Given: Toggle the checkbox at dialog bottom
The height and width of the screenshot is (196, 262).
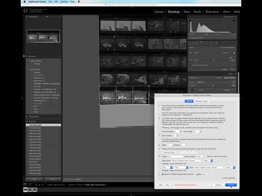Looking at the screenshot, I should (x=163, y=174).
